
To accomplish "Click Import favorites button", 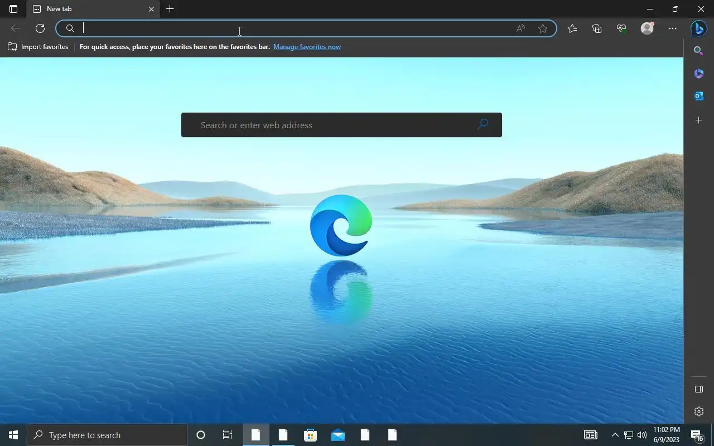I will click(x=38, y=47).
